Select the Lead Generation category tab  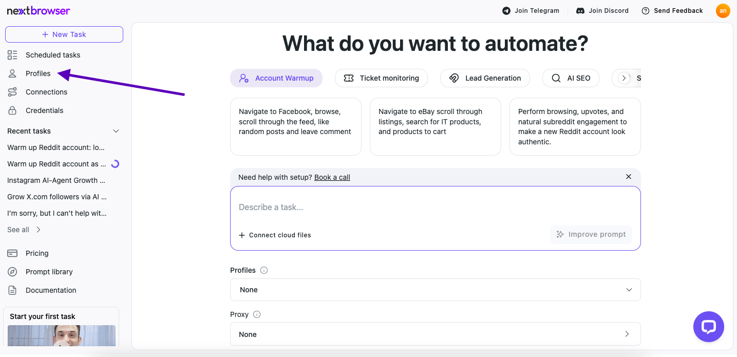(x=485, y=78)
